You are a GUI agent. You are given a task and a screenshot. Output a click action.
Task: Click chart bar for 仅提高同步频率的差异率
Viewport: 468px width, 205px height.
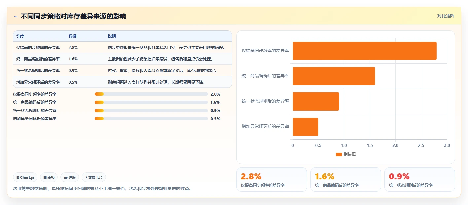pos(364,51)
